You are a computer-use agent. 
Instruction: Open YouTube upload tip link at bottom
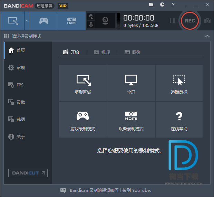pos(111,190)
